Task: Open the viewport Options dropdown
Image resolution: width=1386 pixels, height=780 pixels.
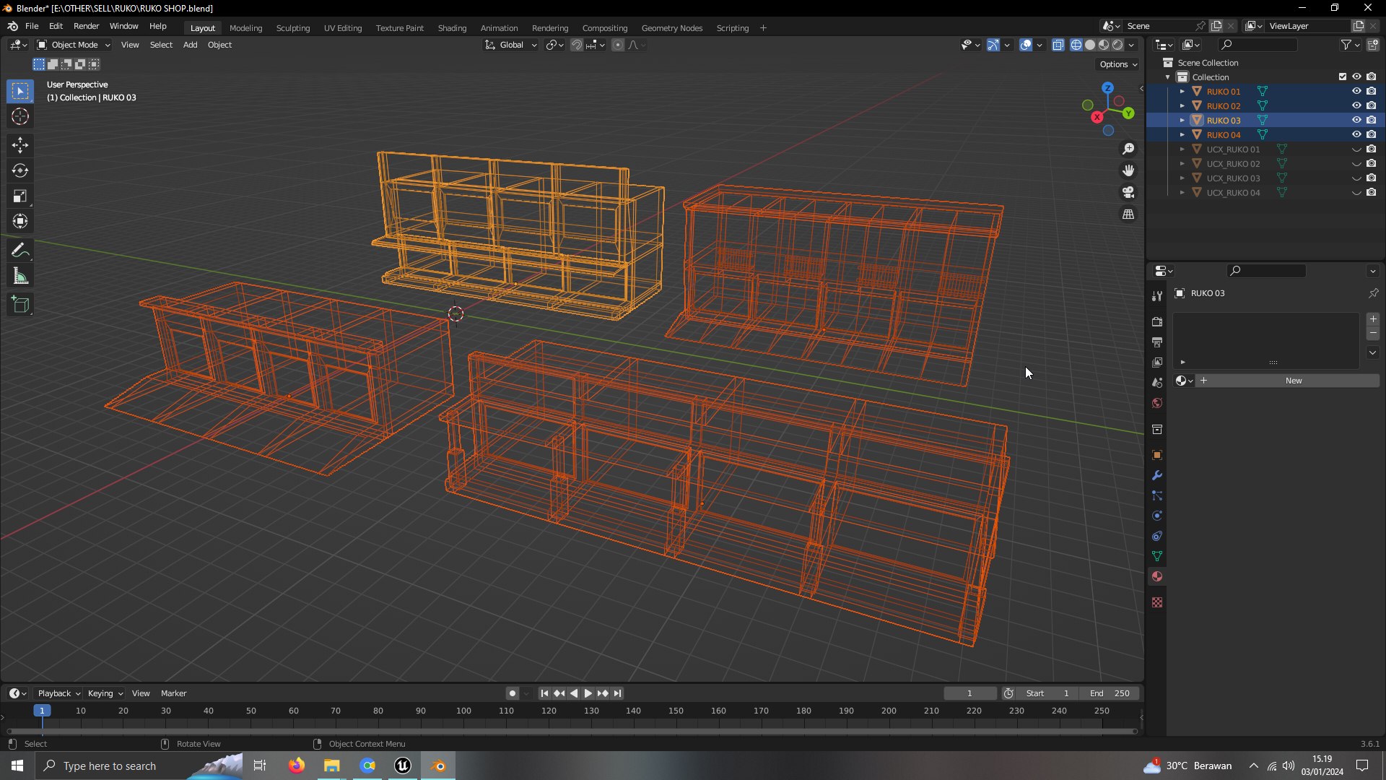Action: coord(1118,64)
